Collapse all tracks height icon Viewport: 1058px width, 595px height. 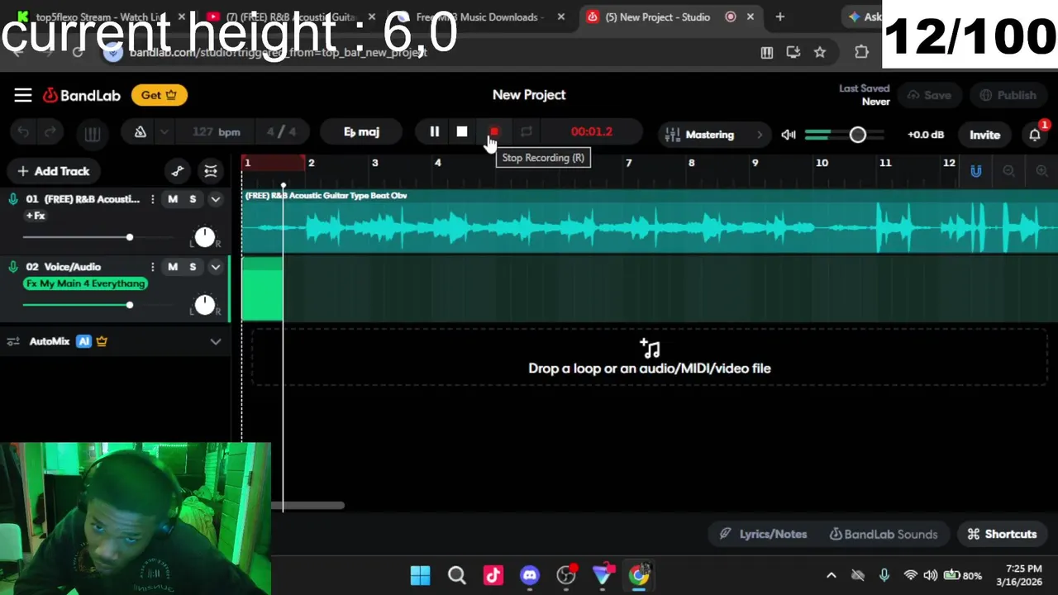coord(211,171)
